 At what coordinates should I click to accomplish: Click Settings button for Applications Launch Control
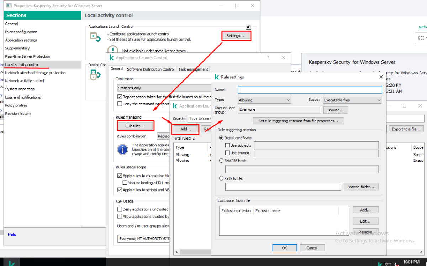pyautogui.click(x=236, y=36)
